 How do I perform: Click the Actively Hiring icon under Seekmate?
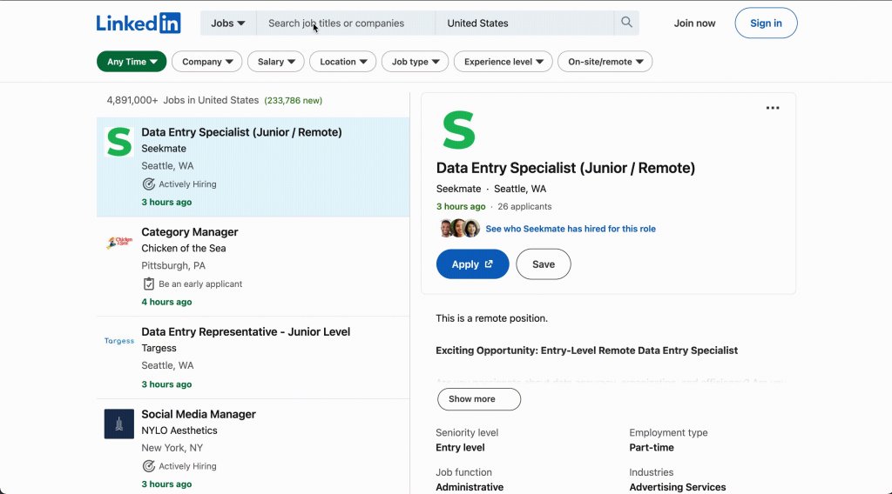[x=148, y=184]
